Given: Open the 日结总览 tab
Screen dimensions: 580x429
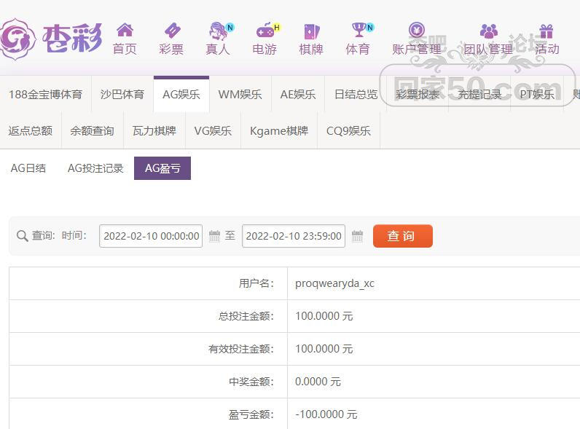Looking at the screenshot, I should [x=356, y=94].
